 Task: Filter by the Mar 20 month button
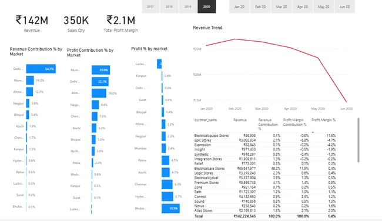click(x=282, y=6)
